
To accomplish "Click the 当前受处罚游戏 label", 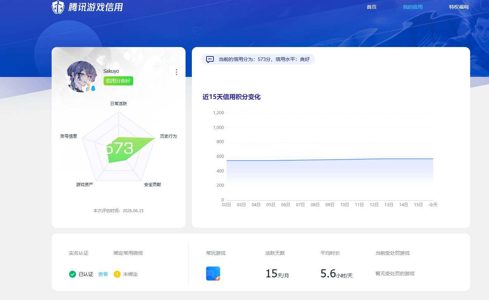I will pos(392,253).
